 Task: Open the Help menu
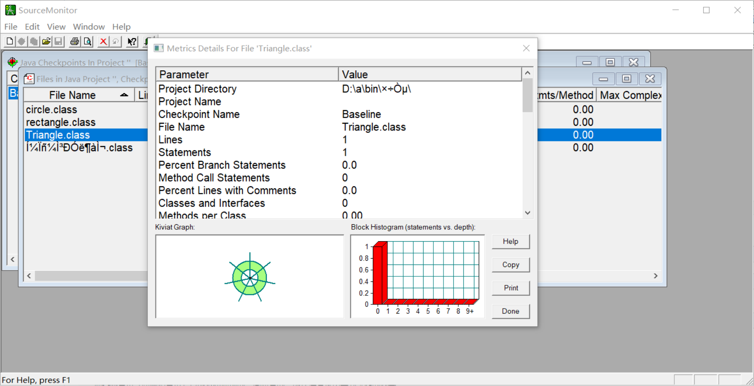tap(122, 27)
